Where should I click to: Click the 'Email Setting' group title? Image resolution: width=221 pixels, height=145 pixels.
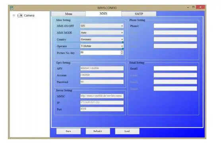[x=137, y=62]
